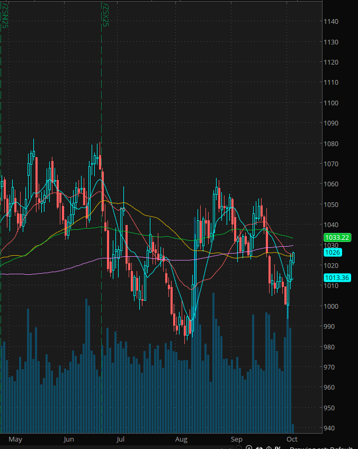Click the latest candlestick at far right
The width and height of the screenshot is (358, 449).
[293, 258]
